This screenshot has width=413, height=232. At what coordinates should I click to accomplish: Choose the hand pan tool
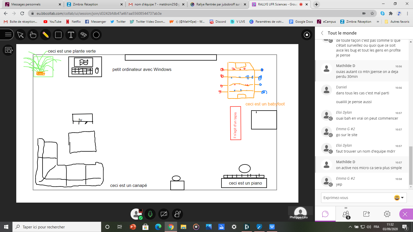[33, 35]
